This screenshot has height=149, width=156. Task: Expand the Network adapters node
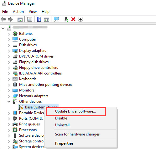pyautogui.click(x=9, y=96)
